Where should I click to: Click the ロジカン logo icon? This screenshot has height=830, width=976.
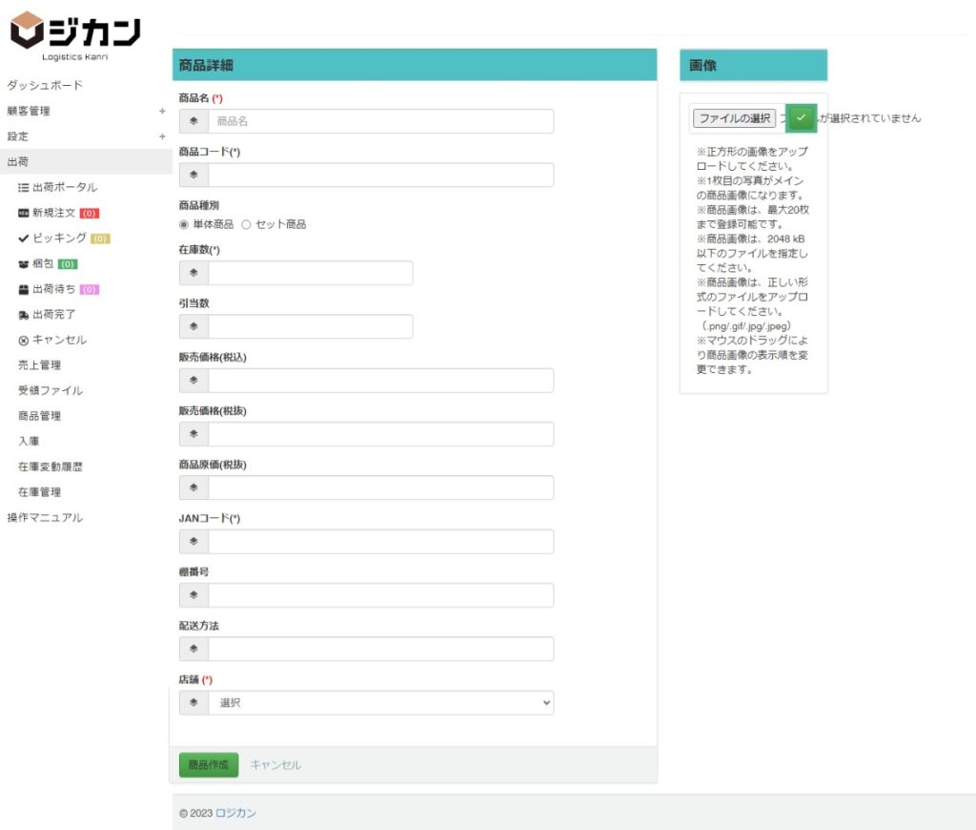click(x=27, y=31)
